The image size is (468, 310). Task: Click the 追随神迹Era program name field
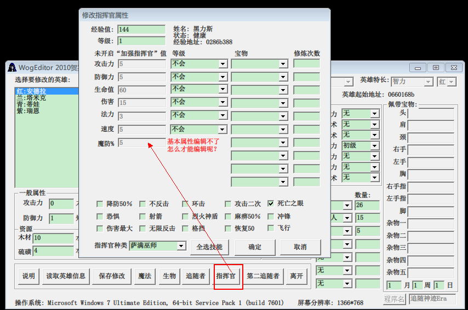click(432, 299)
